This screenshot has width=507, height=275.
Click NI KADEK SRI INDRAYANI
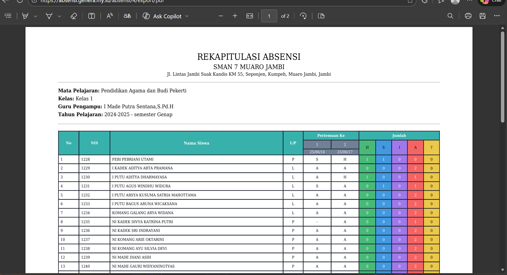[x=136, y=231]
